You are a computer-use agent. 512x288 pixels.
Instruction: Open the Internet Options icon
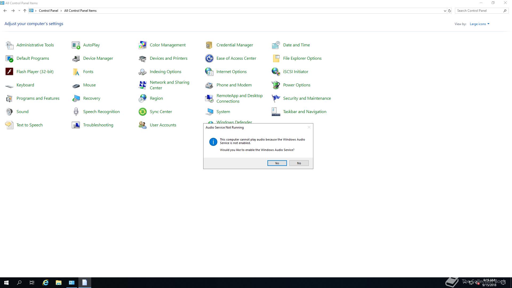click(x=209, y=72)
